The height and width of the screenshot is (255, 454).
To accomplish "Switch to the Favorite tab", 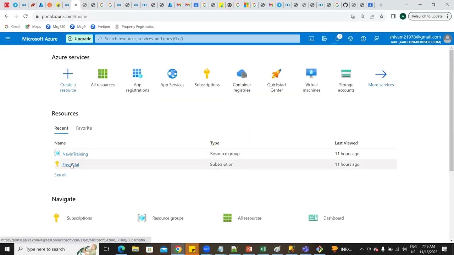I will pos(84,128).
